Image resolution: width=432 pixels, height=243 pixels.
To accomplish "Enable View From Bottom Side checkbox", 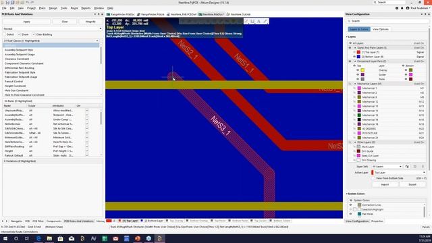I will coord(373,178).
